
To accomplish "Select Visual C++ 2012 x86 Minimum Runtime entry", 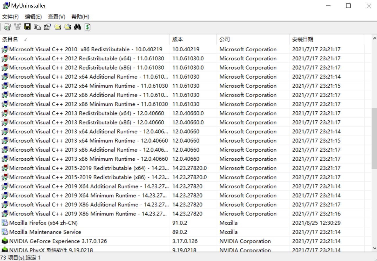I will [x=89, y=104].
